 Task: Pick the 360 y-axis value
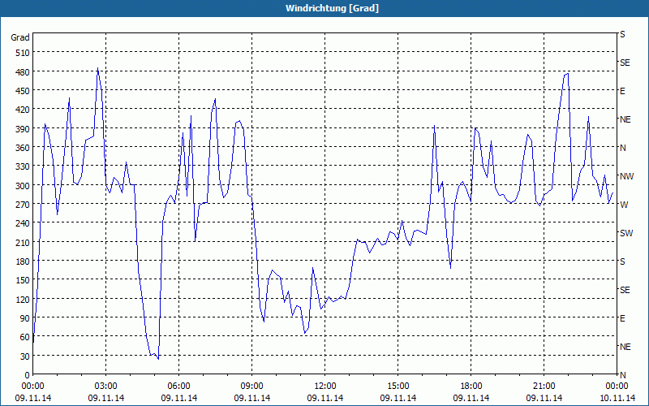click(x=23, y=148)
